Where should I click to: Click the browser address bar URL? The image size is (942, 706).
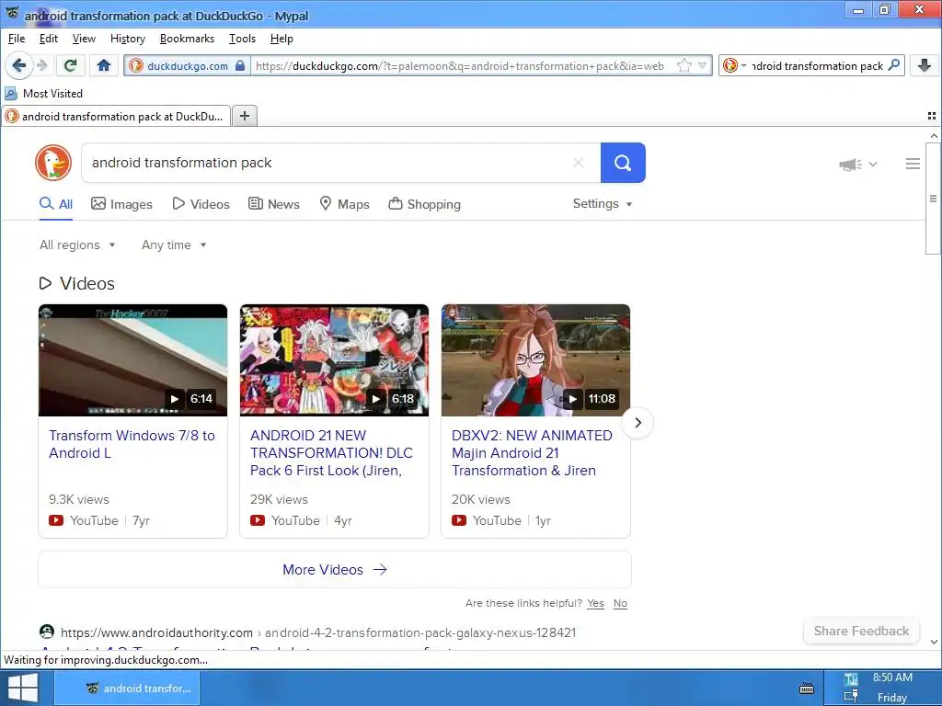coord(460,65)
